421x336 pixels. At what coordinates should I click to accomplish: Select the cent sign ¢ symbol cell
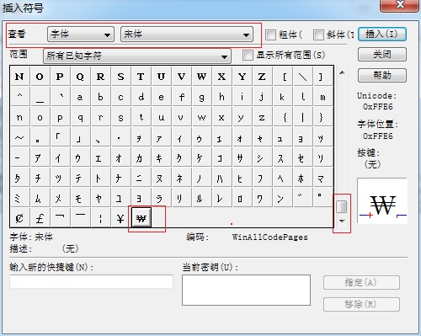[19, 218]
